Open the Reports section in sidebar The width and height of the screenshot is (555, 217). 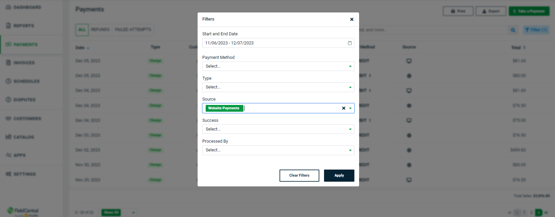(x=24, y=26)
